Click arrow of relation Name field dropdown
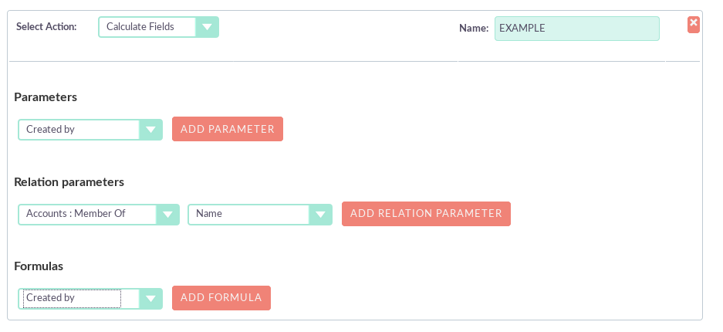 point(320,214)
